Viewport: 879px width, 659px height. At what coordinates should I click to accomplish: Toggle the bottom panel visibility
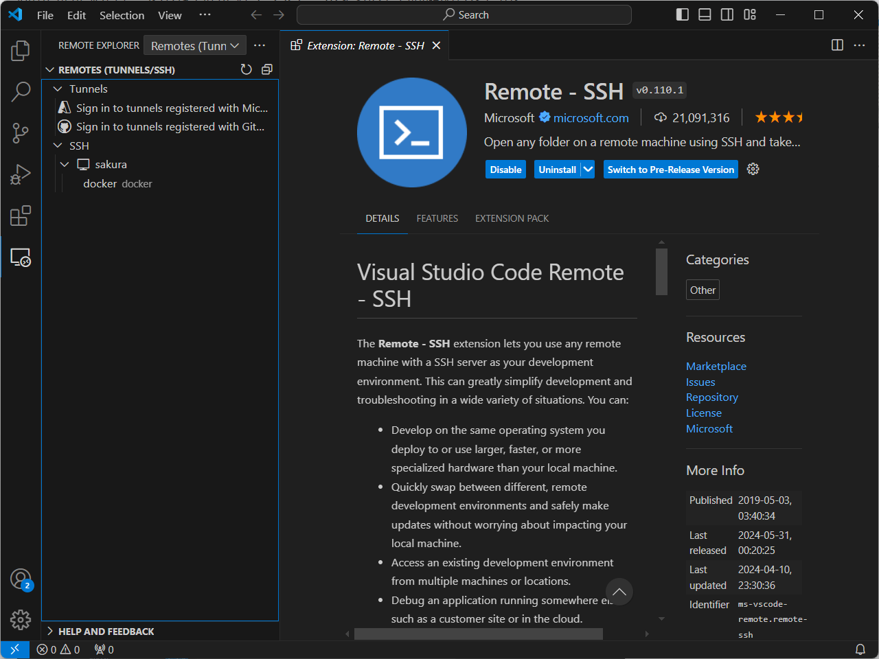click(705, 14)
